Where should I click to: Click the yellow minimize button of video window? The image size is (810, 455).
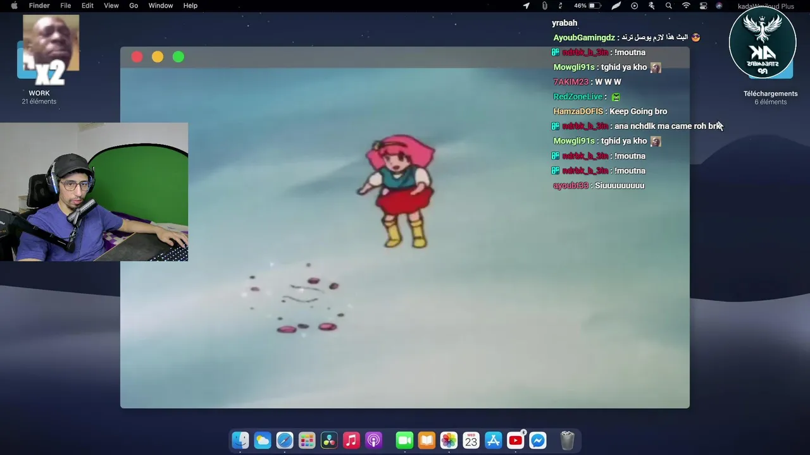[x=158, y=57]
